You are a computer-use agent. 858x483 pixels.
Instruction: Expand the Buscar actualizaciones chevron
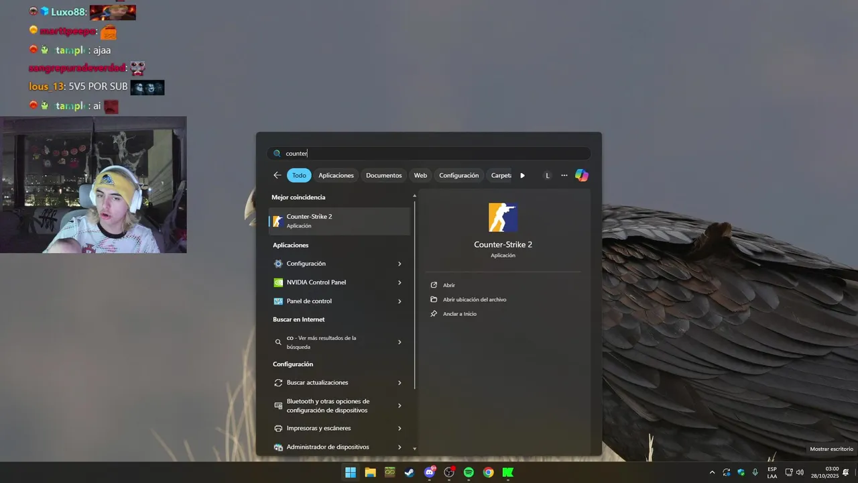(x=400, y=382)
